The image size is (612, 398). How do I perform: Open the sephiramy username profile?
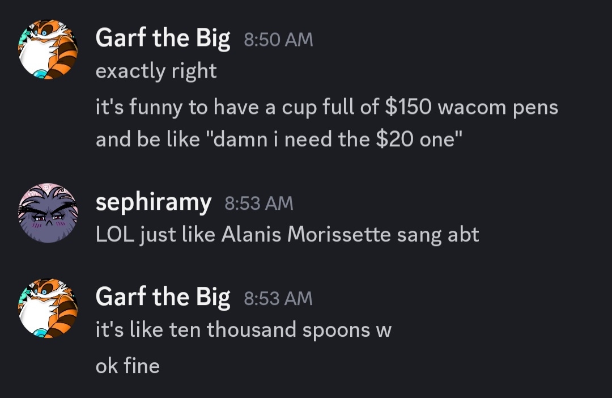click(x=154, y=202)
